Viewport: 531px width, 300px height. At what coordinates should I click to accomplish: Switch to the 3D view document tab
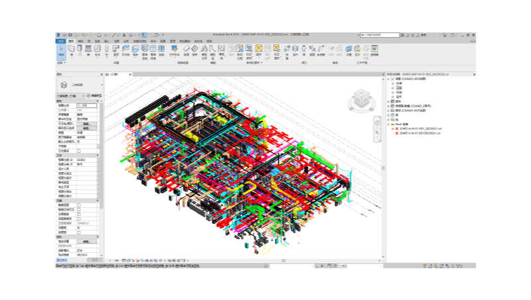[x=113, y=74]
